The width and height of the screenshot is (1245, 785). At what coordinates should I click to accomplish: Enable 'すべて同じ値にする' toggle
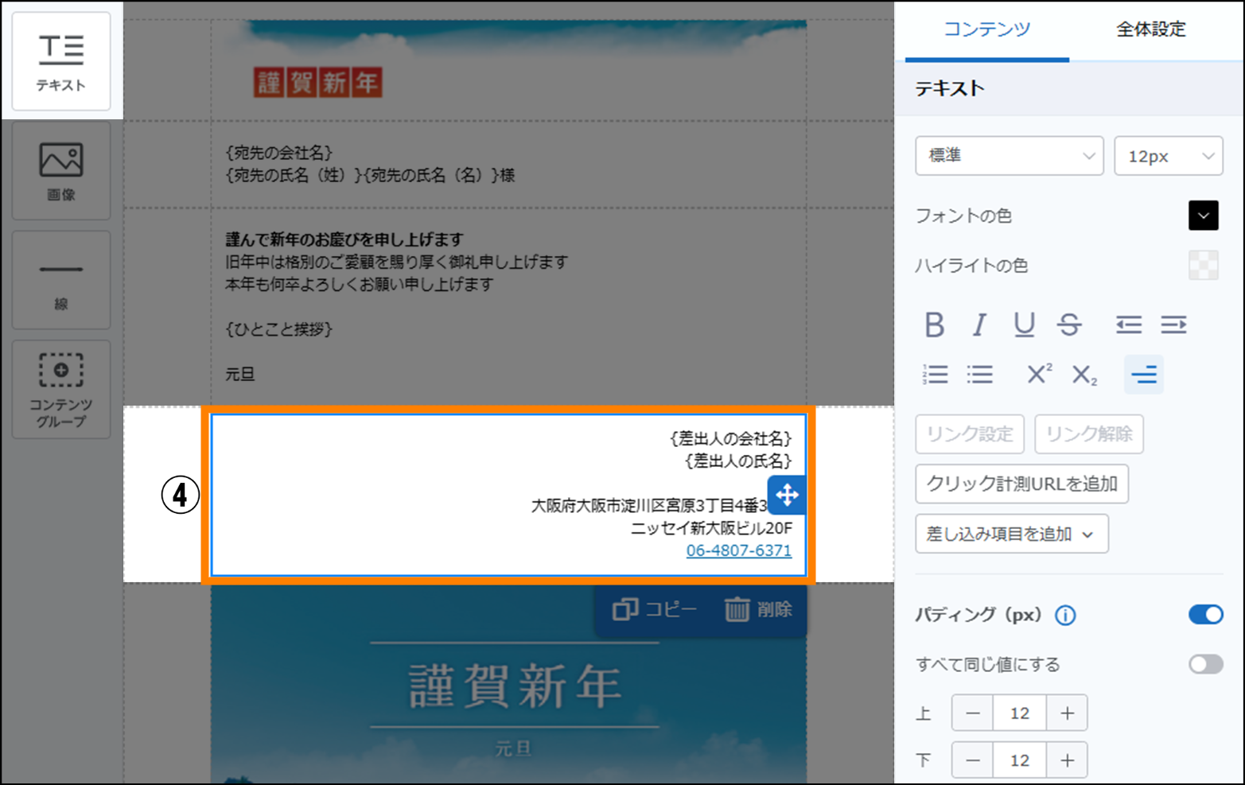[1205, 664]
